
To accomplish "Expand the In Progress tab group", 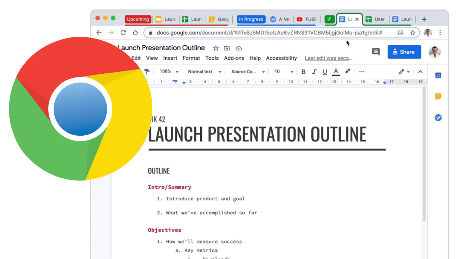I will (251, 19).
